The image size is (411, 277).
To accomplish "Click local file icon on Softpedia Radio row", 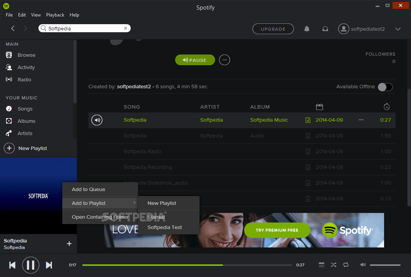I will pyautogui.click(x=308, y=152).
